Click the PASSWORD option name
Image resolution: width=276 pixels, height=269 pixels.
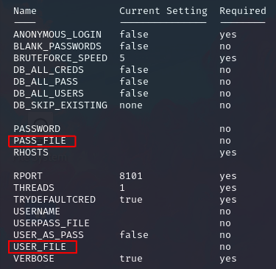[37, 129]
